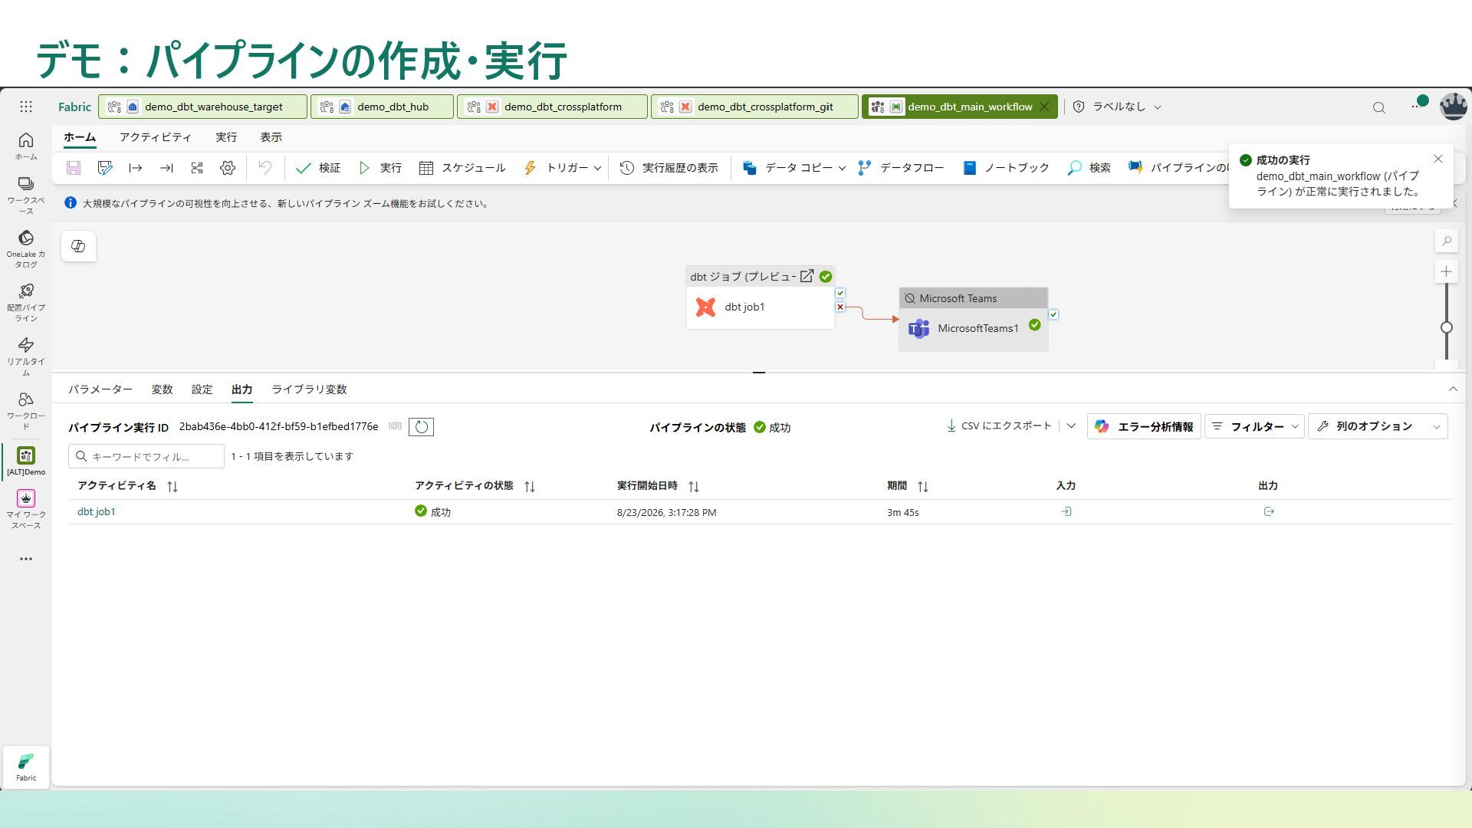The height and width of the screenshot is (828, 1472).
Task: Export to CSV
Action: coord(999,426)
